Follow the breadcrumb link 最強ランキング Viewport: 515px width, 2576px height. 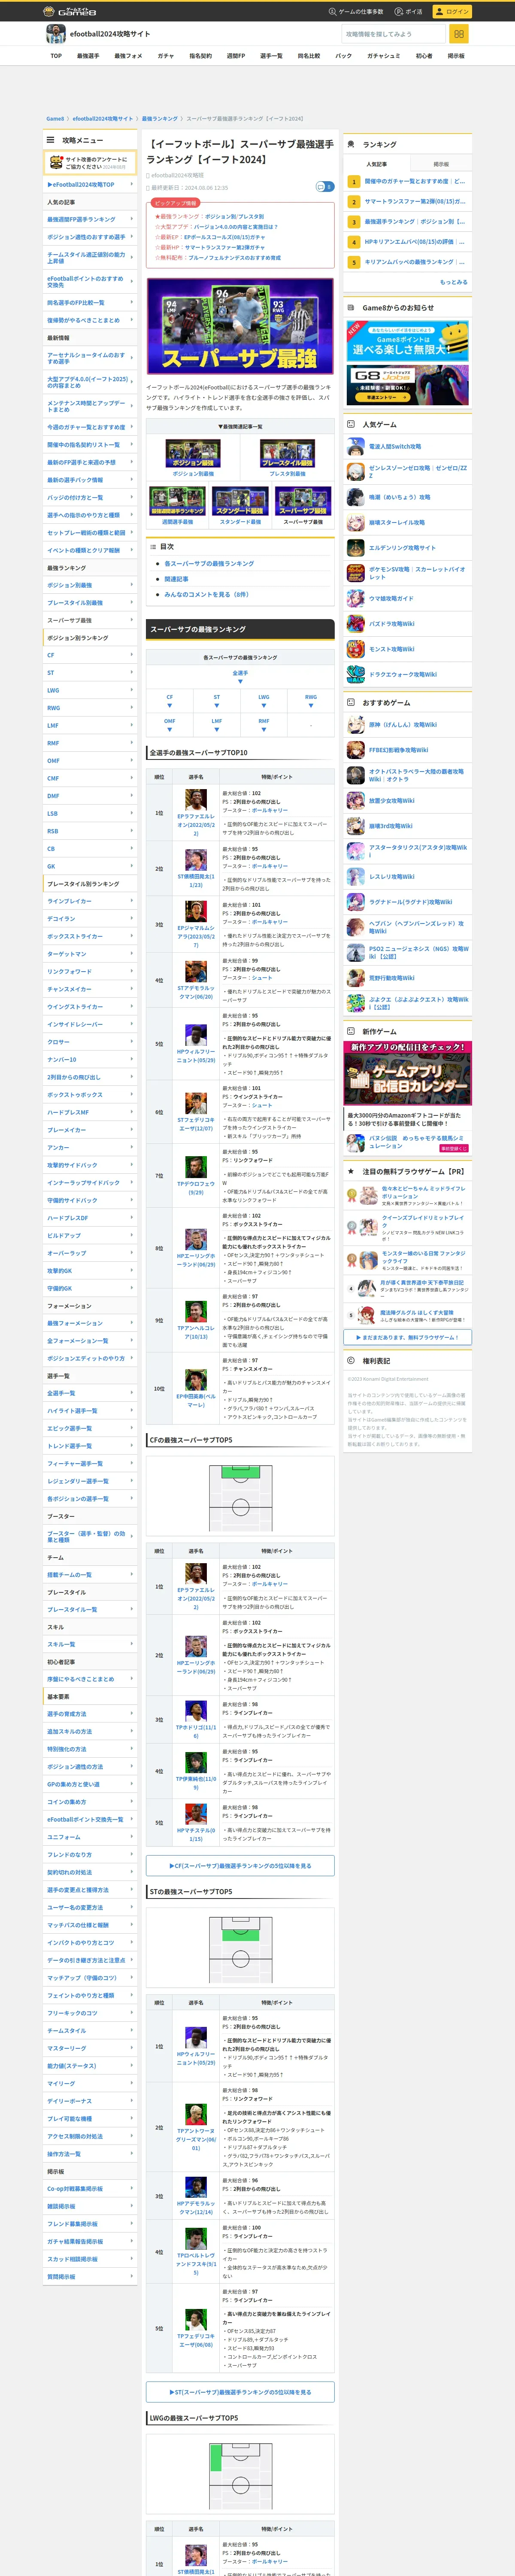click(x=160, y=119)
